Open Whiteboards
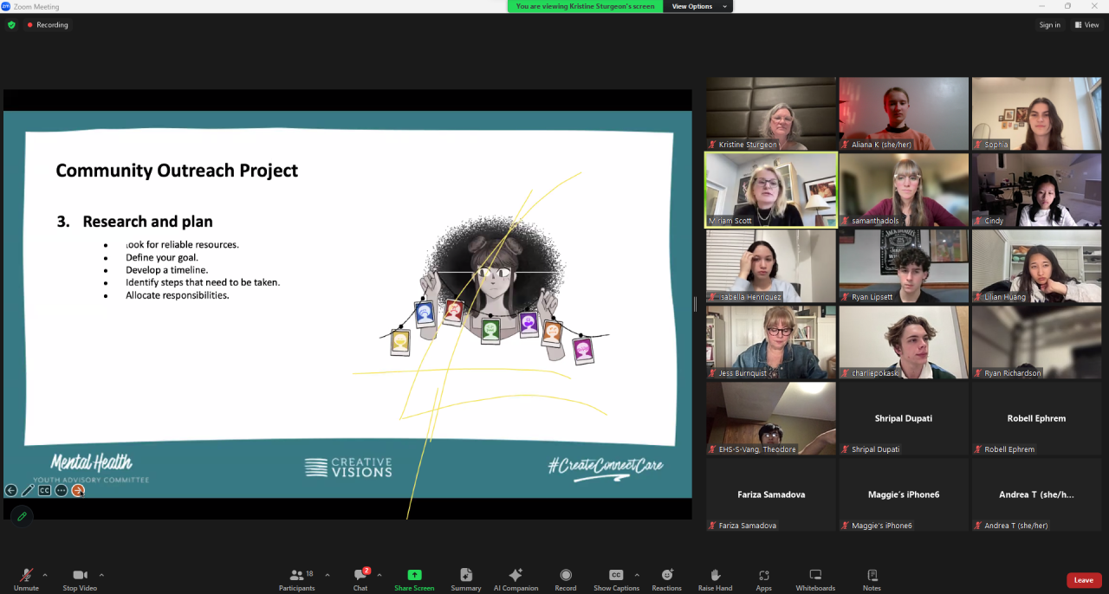This screenshot has width=1109, height=594. click(x=815, y=579)
